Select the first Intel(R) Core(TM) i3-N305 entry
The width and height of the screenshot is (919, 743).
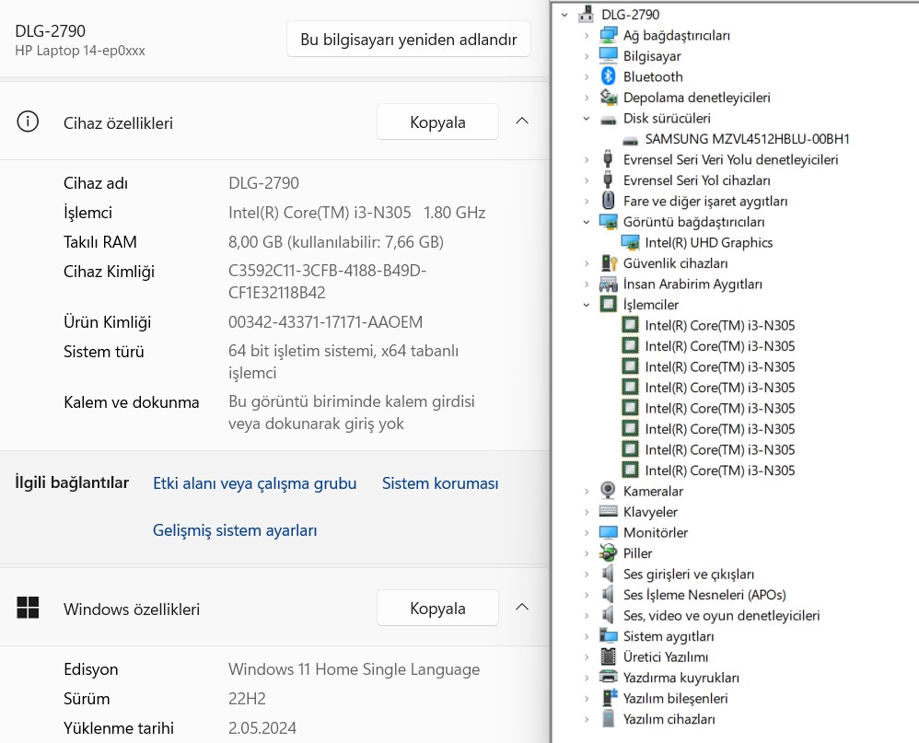pos(720,325)
